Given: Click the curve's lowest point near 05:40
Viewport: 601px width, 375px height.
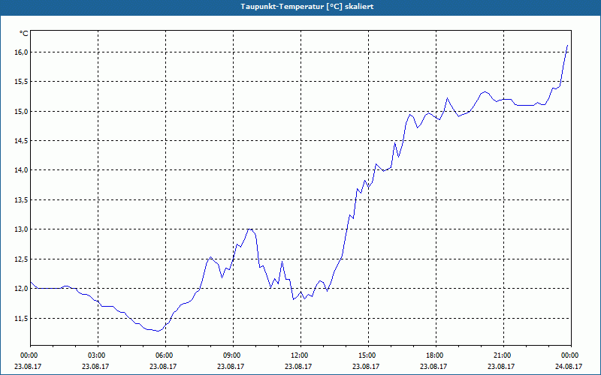Looking at the screenshot, I should [158, 331].
